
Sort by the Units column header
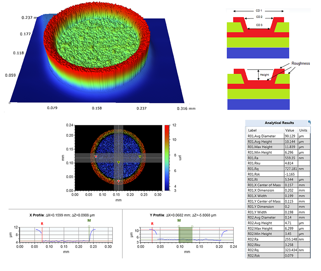[x=303, y=130]
